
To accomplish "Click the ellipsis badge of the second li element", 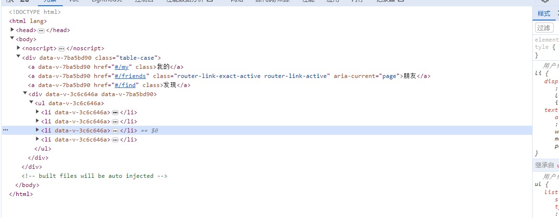I will (x=115, y=121).
